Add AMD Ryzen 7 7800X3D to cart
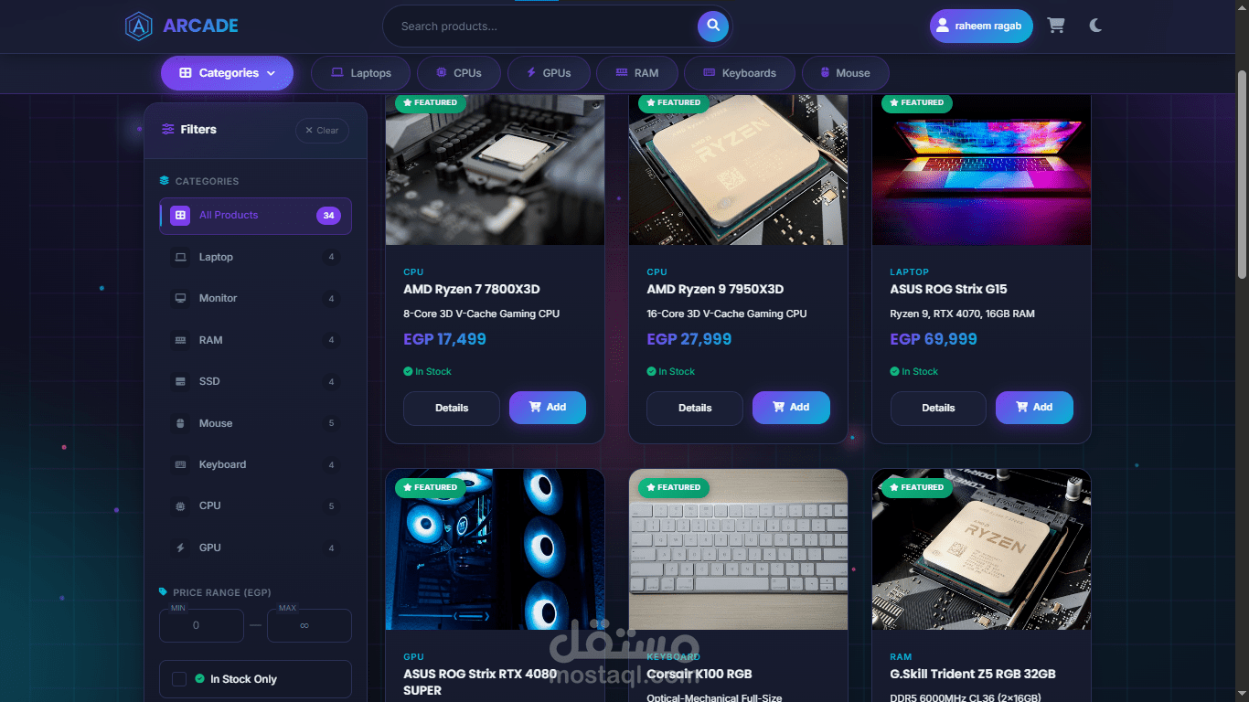The image size is (1249, 702). coord(548,408)
